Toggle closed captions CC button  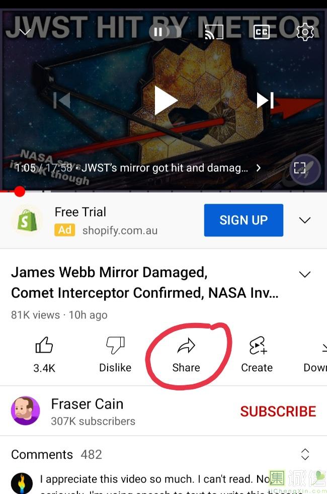(x=262, y=32)
